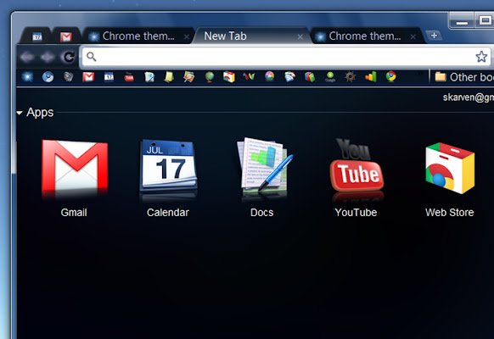
Task: Open the Analytics bar chart bookmark
Action: (x=371, y=77)
